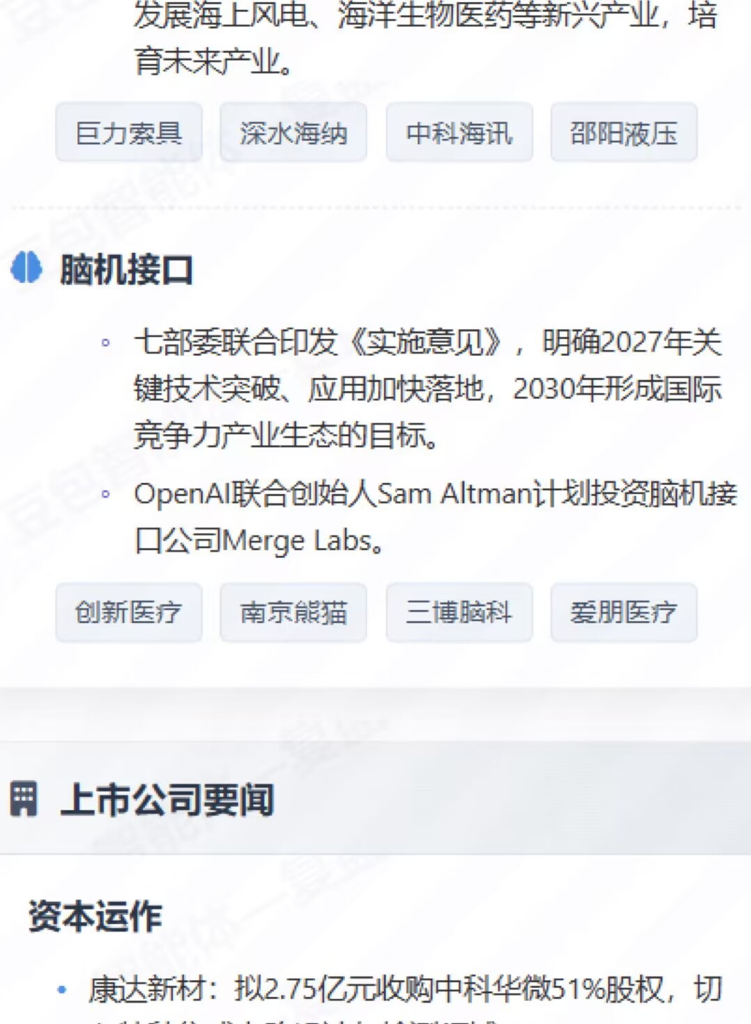Click the 海上风电 emerging industries paragraph
The image size is (751, 1024).
[x=425, y=38]
